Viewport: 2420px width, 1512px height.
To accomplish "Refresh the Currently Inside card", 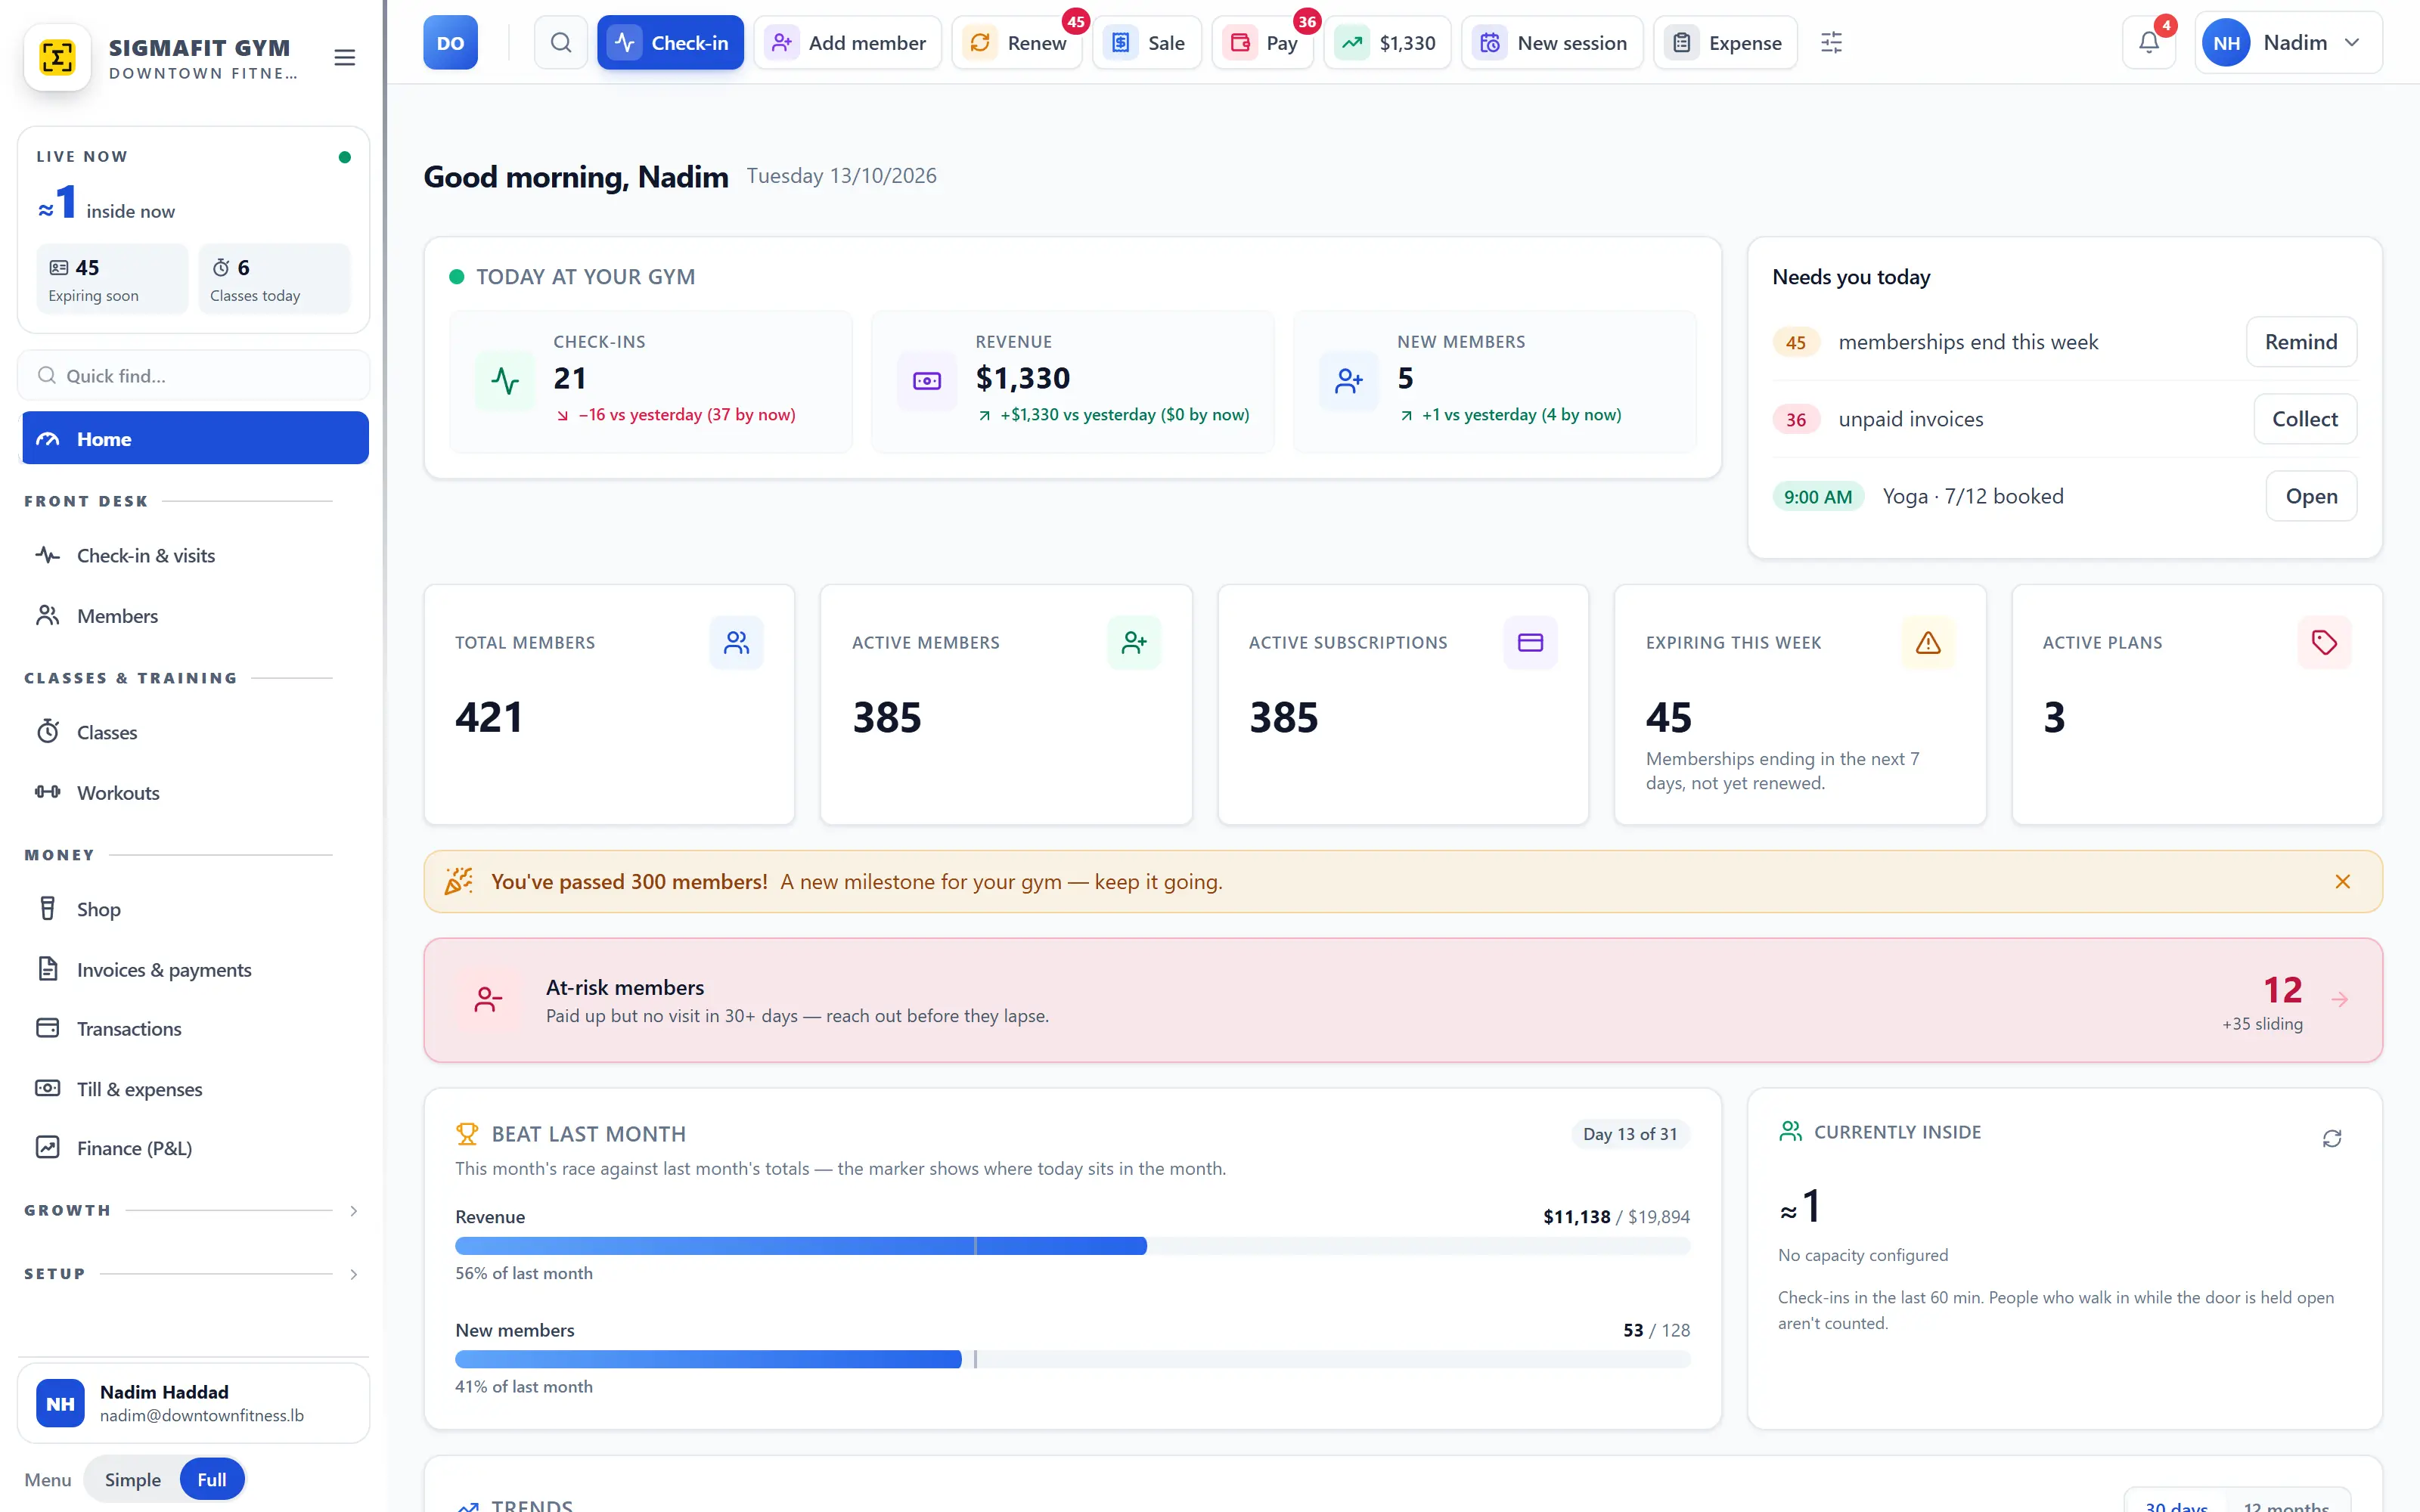I will tap(2332, 1138).
